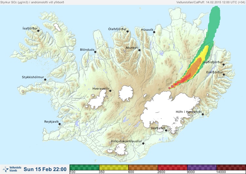Click the Reykjavík town marker dot
Image resolution: width=246 pixels, height=174 pixels.
coord(60,124)
